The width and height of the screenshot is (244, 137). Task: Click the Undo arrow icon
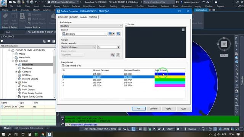(x=36, y=2)
